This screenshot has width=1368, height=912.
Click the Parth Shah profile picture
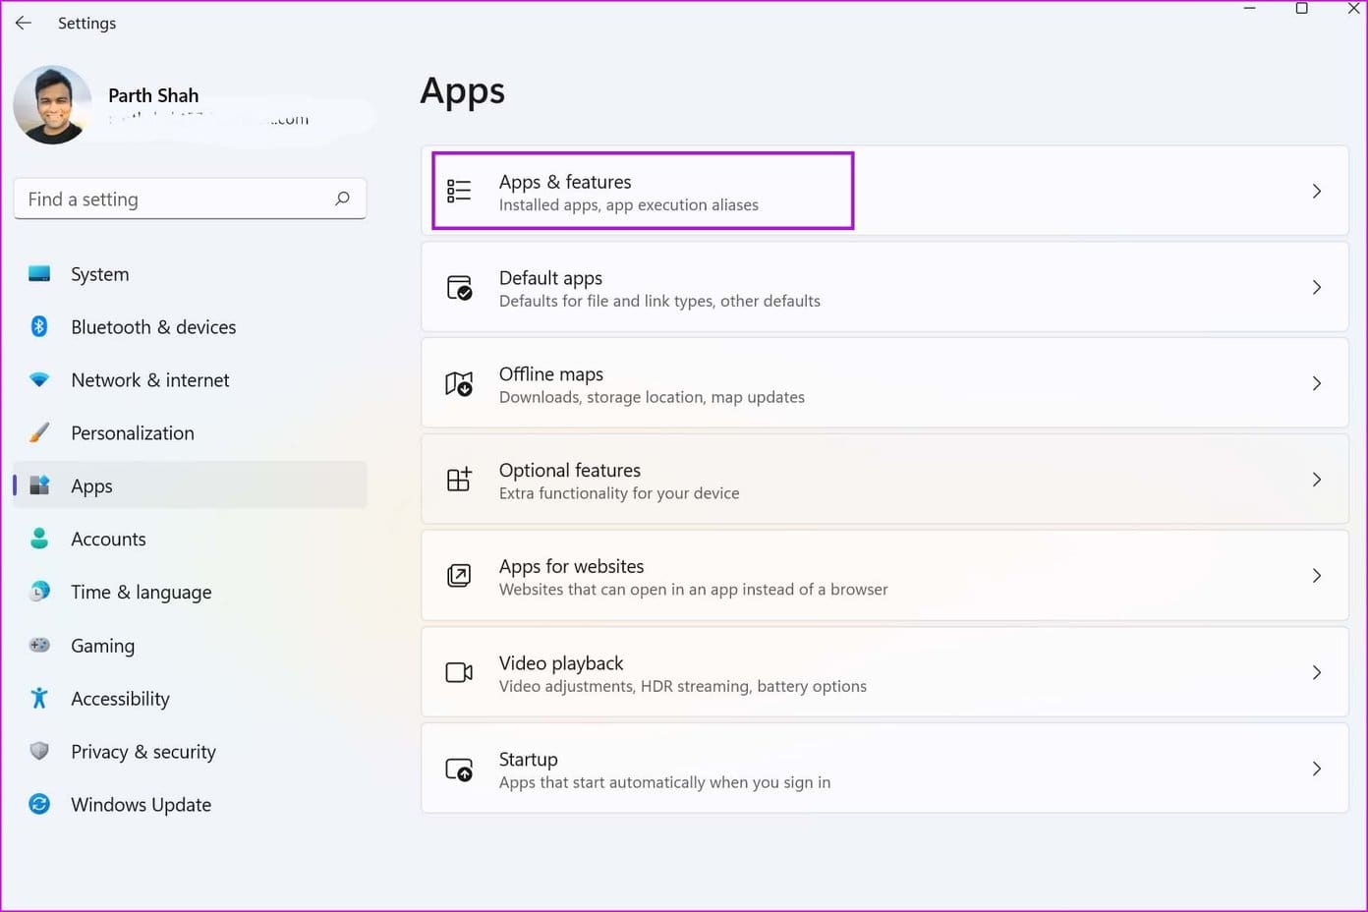click(52, 105)
